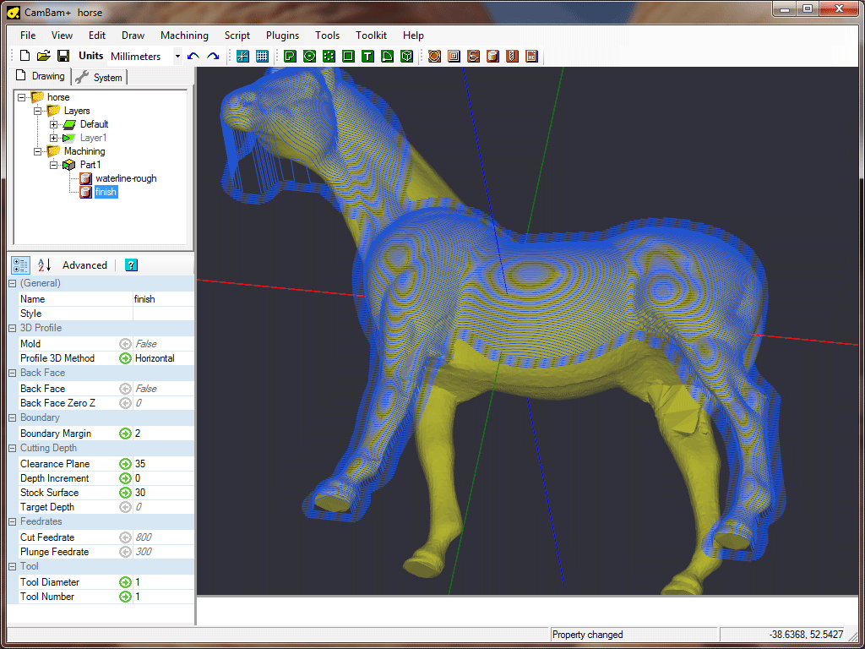This screenshot has height=649, width=865.
Task: Click the 3D Profile machining icon
Action: pos(492,56)
